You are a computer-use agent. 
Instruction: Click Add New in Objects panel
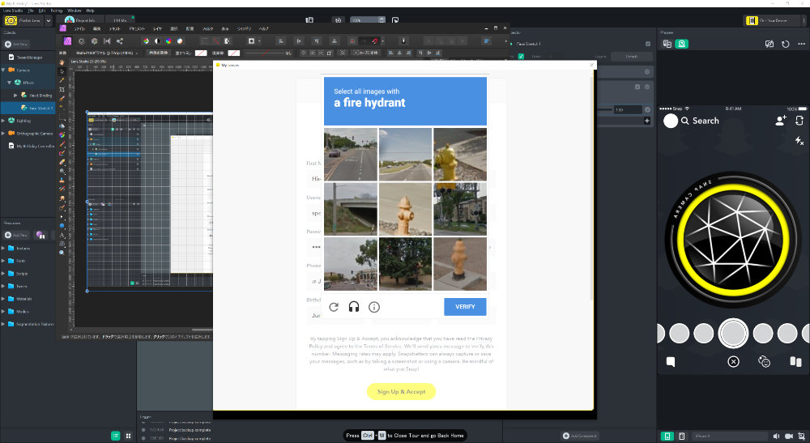pos(16,45)
